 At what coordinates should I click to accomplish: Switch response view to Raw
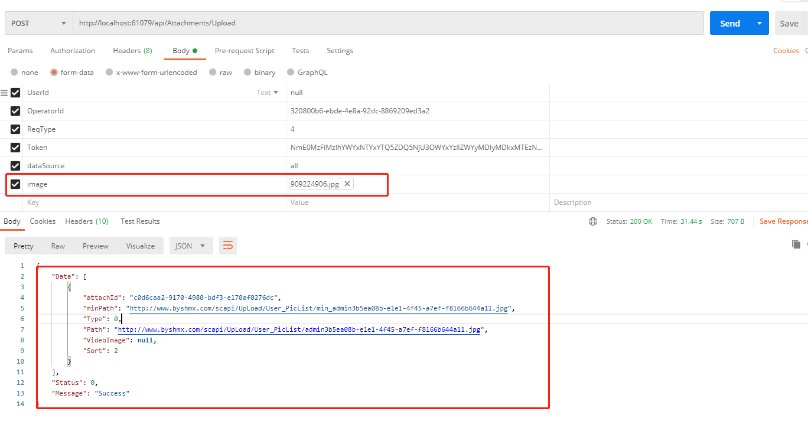58,246
